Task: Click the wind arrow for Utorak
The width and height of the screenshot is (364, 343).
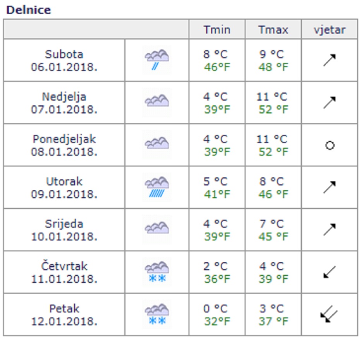Action: coord(329,187)
